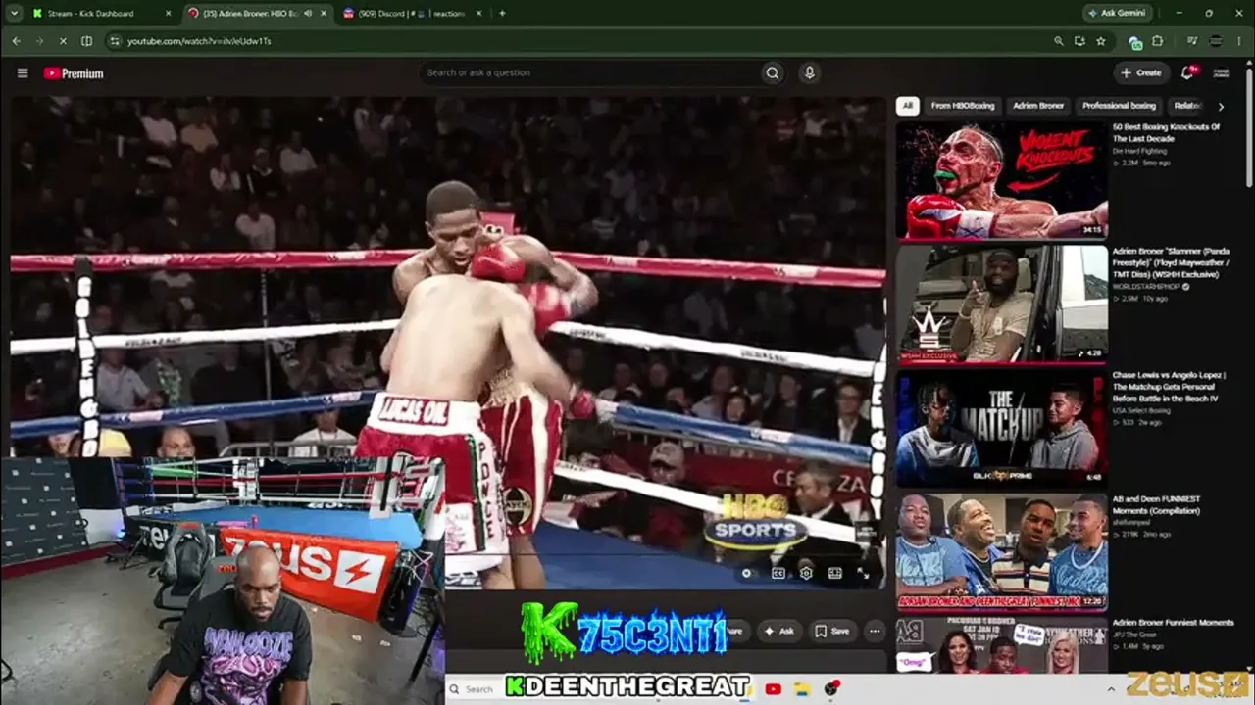
Task: Stop loading the page in browser toolbar
Action: tap(62, 41)
